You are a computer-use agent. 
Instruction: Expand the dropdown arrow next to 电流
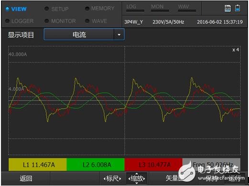tap(119, 34)
